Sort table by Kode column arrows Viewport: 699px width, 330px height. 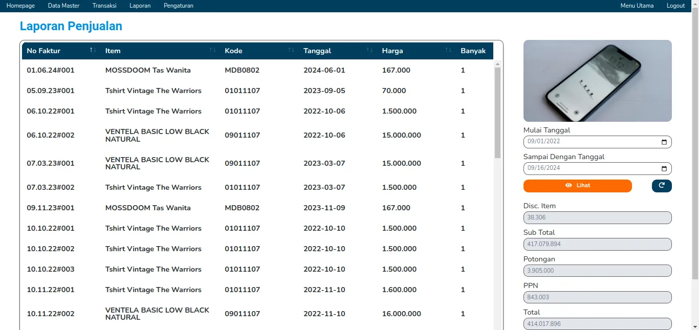(x=291, y=50)
